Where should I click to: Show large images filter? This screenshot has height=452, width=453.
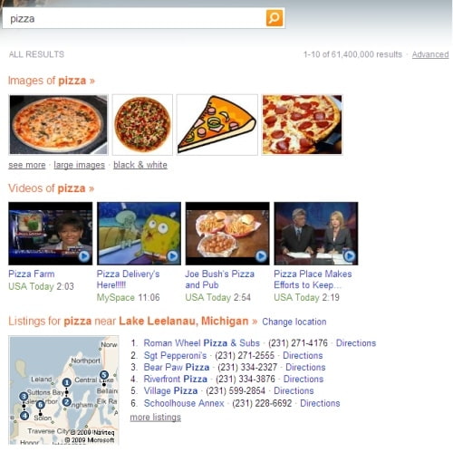tap(79, 165)
